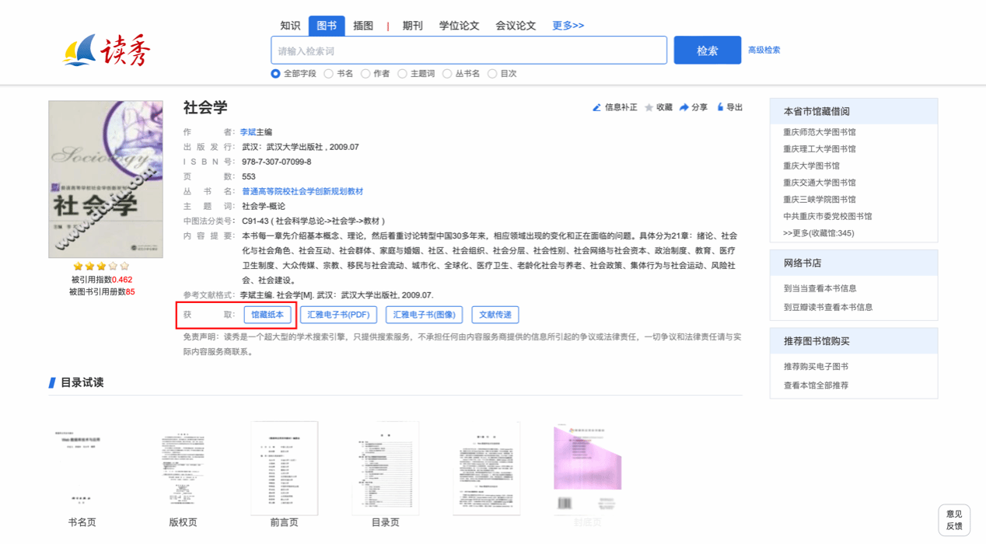The height and width of the screenshot is (544, 986).
Task: Expand >>更多(收藏馆:345) library list
Action: point(818,233)
